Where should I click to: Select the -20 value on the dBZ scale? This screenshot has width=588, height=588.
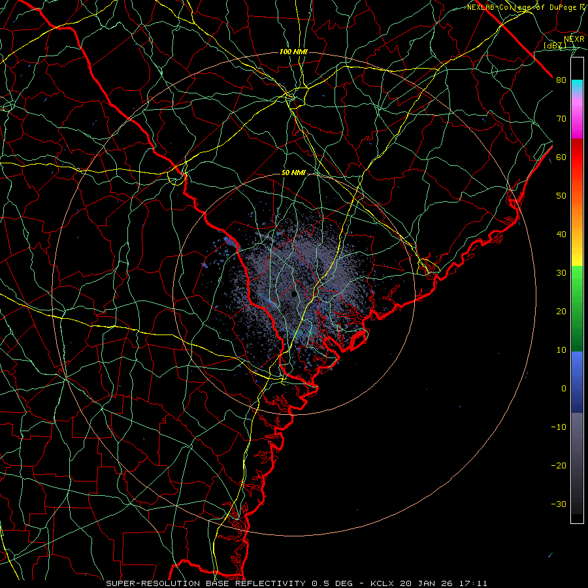tap(559, 465)
